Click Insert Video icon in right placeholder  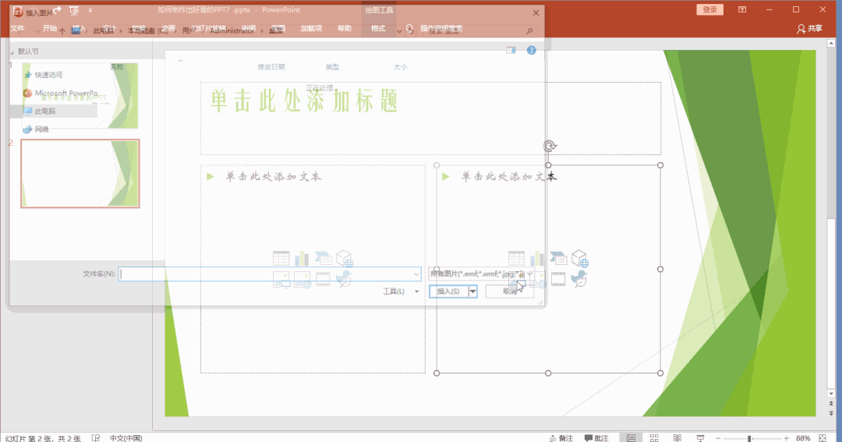[558, 279]
